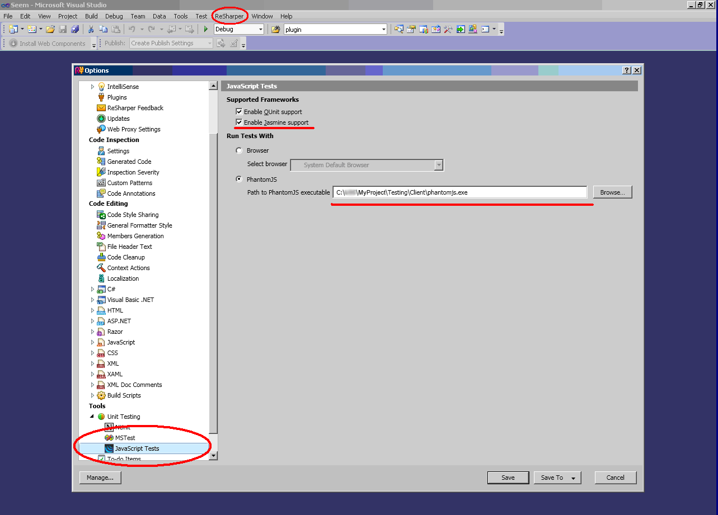Open the Context Actions options page
The image size is (718, 515).
[x=128, y=268]
